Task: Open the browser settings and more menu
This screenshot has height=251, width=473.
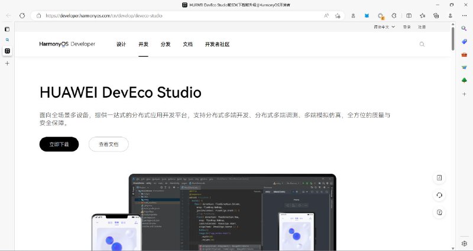Action: (x=464, y=16)
